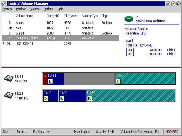182x136 pixels.
Task: Select partition A1 on disk D2
Action: pyautogui.click(x=50, y=96)
